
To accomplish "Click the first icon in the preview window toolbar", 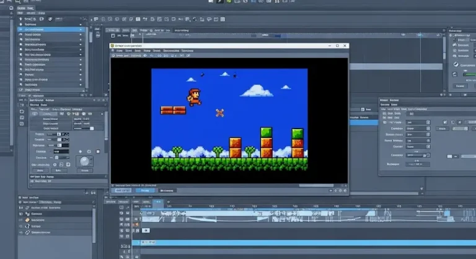I will point(113,56).
